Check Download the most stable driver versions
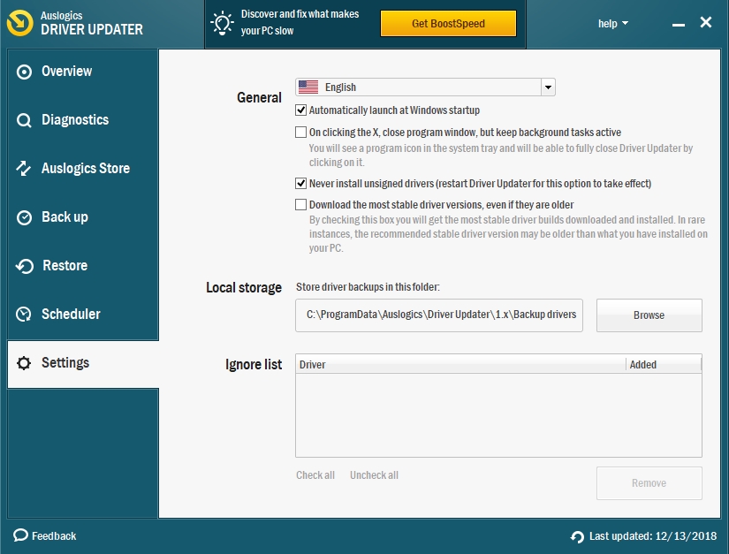 pyautogui.click(x=301, y=205)
